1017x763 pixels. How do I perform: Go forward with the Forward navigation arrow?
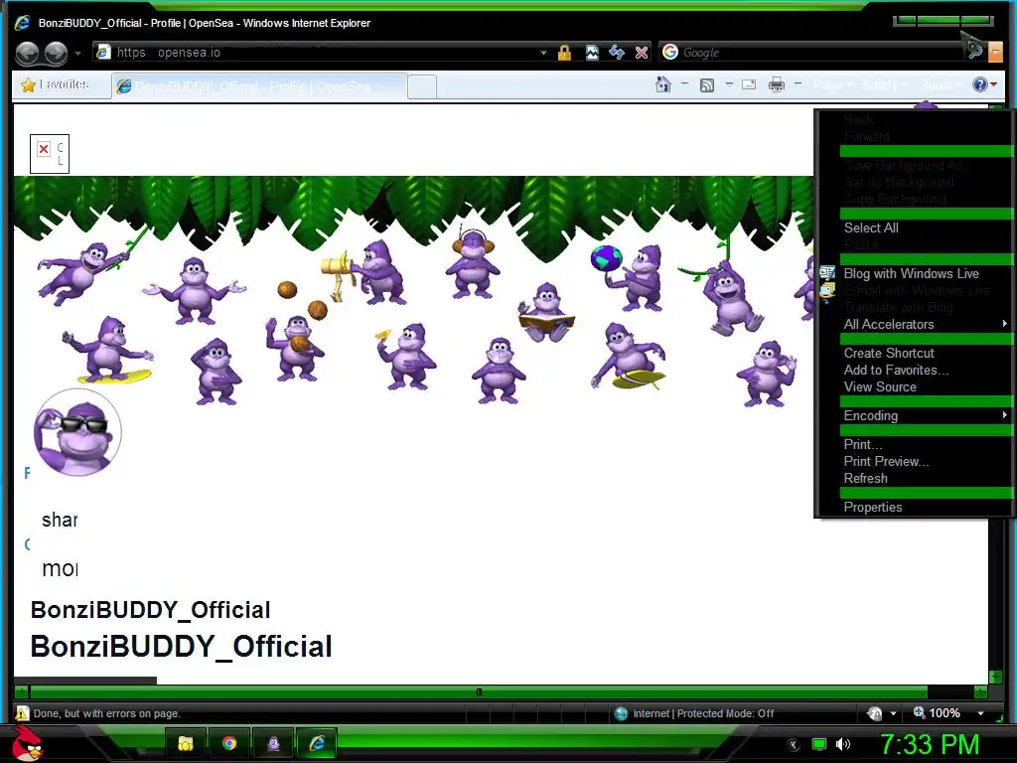56,53
